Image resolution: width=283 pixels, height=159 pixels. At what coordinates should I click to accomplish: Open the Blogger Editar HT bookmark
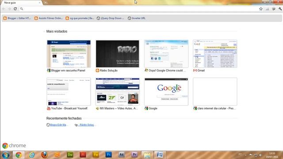tap(17, 18)
